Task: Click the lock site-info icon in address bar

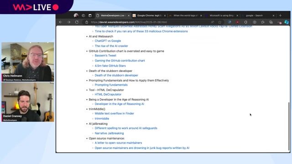Action: [x=87, y=22]
